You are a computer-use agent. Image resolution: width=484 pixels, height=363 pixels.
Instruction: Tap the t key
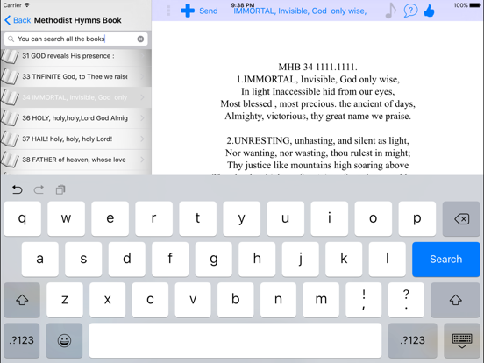197,219
